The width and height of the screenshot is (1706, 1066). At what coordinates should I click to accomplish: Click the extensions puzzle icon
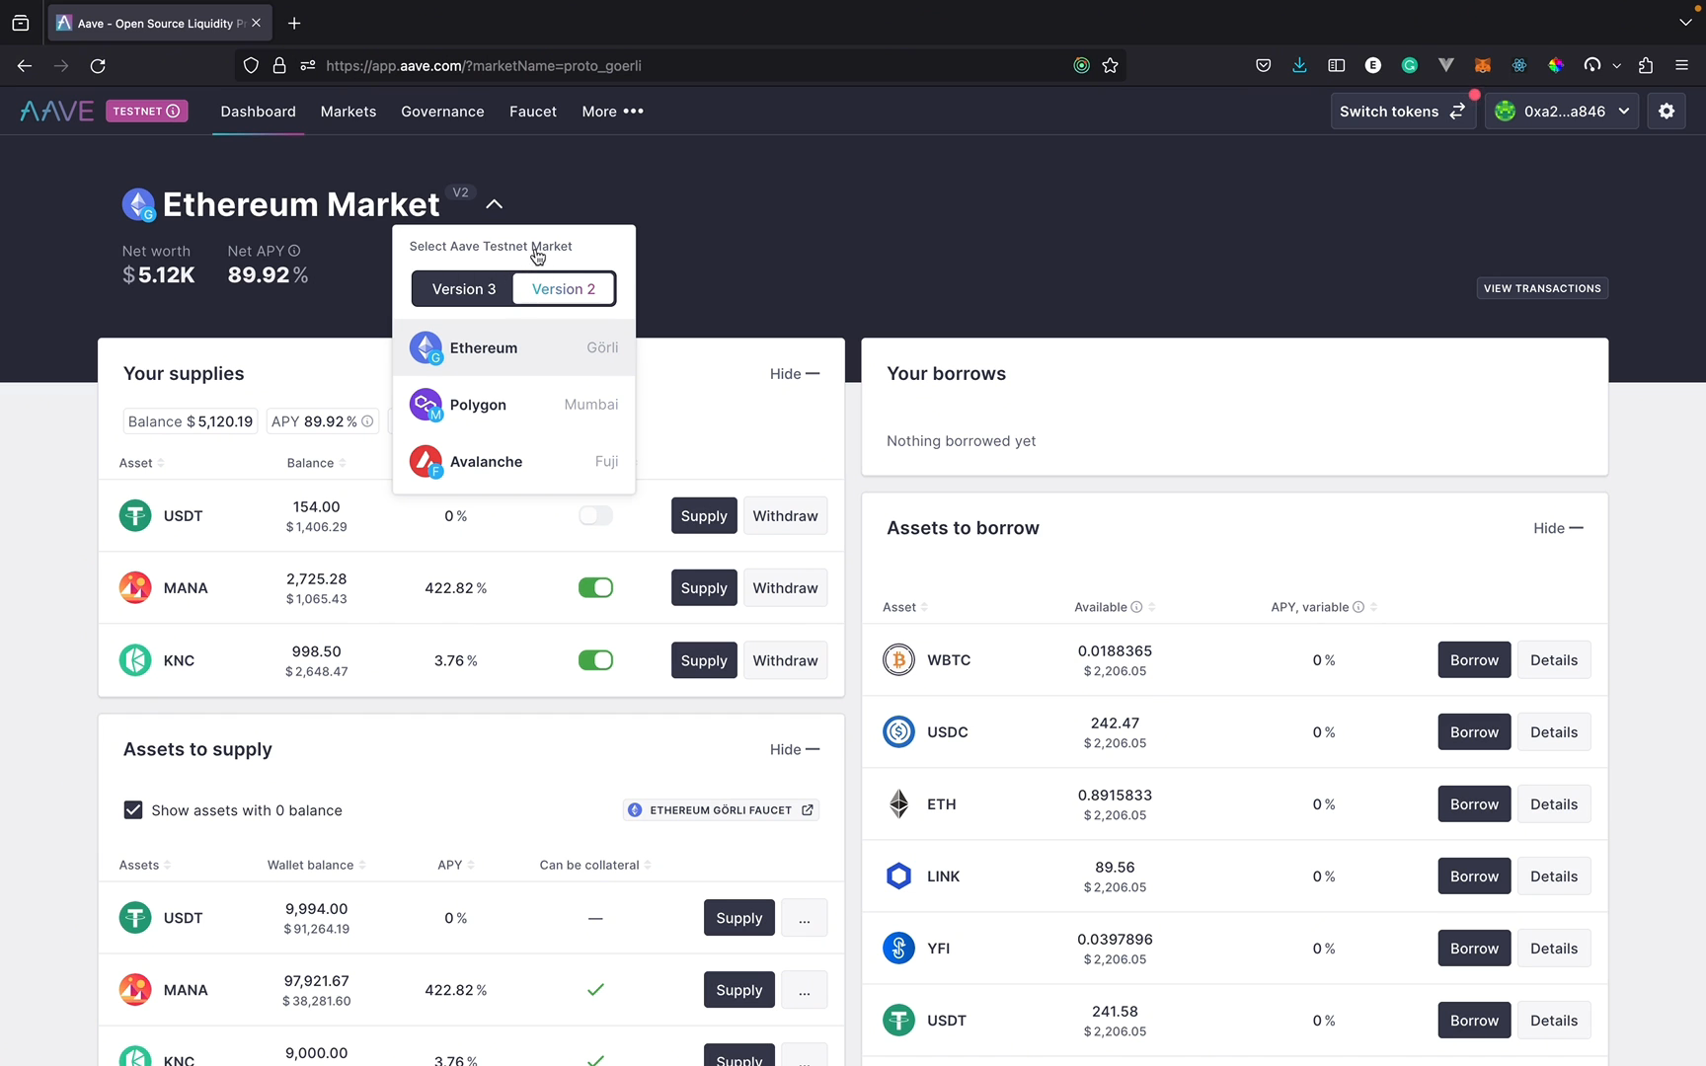(1645, 66)
